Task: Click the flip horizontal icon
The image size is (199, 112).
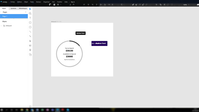Action: tap(70, 5)
